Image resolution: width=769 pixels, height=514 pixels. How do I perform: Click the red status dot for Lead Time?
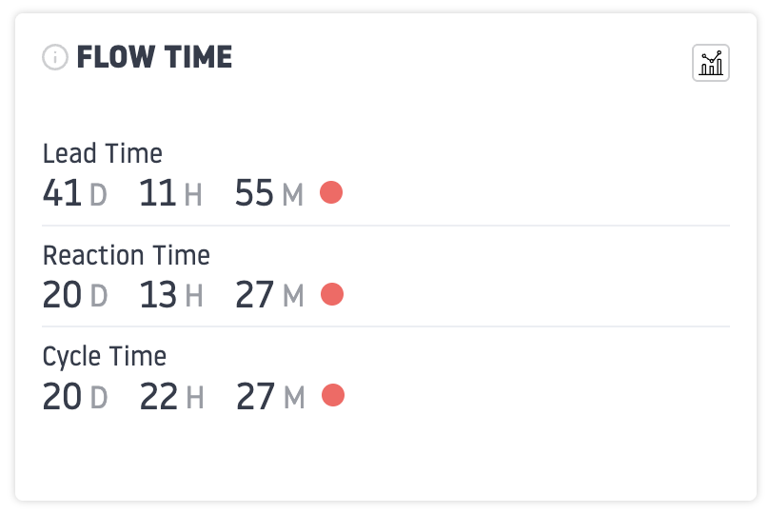coord(331,193)
